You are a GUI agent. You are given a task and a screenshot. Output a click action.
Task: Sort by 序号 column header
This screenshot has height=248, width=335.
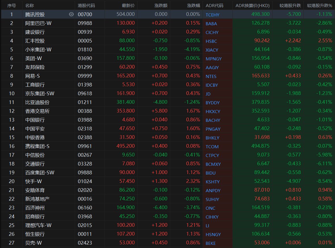tap(11, 6)
